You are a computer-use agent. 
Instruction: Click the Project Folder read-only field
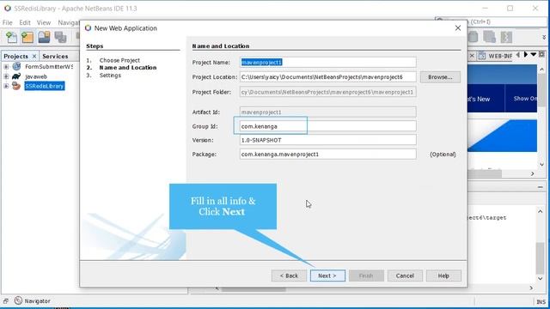[x=327, y=92]
